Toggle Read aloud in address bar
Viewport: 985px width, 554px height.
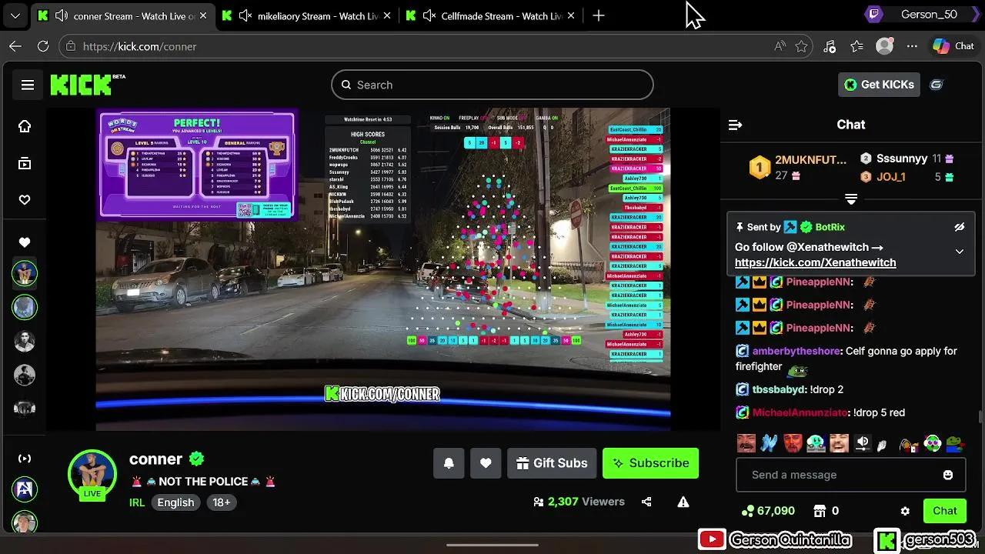point(780,46)
